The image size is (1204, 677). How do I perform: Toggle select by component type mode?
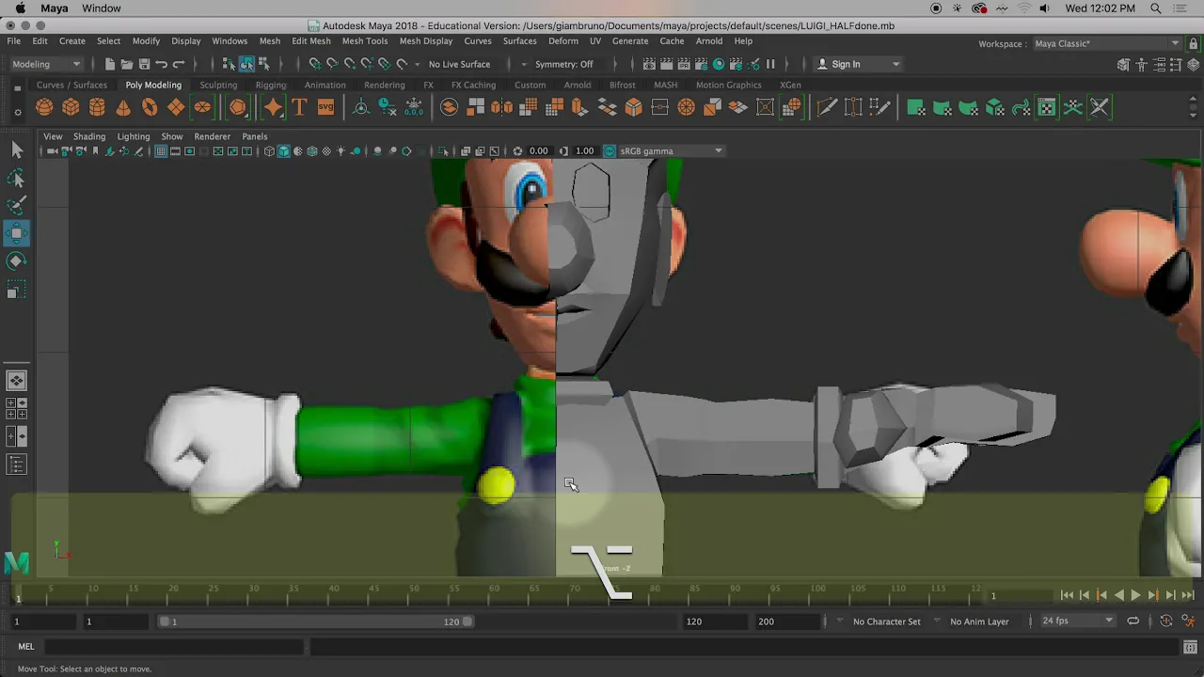point(264,64)
